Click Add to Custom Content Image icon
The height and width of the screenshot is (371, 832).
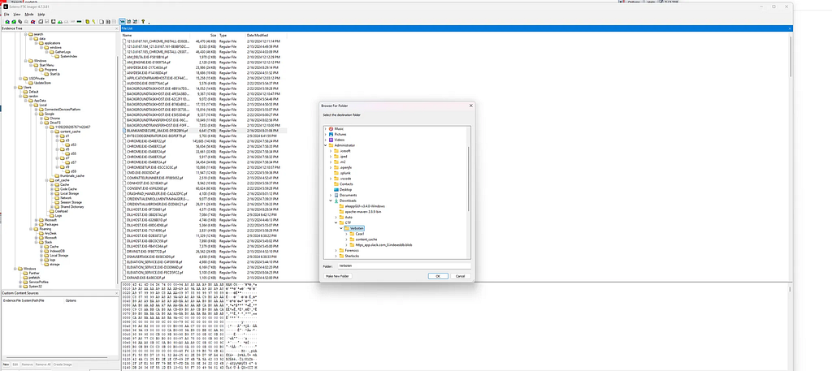click(60, 22)
